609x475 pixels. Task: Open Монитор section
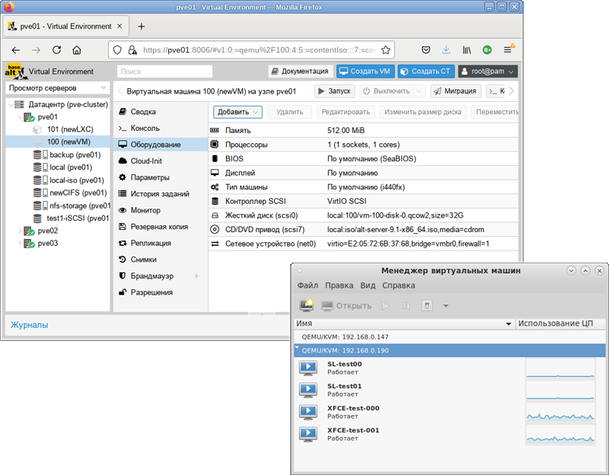160,210
